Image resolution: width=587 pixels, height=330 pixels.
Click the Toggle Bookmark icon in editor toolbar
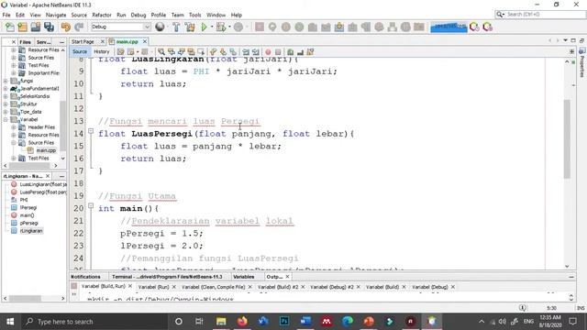pos(233,51)
